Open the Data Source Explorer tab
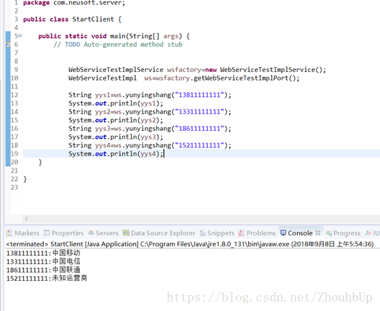The width and height of the screenshot is (380, 311). 158,233
